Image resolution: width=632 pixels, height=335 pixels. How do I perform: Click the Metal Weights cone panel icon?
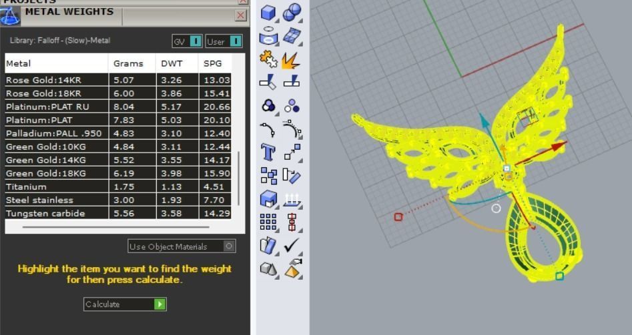(x=10, y=16)
